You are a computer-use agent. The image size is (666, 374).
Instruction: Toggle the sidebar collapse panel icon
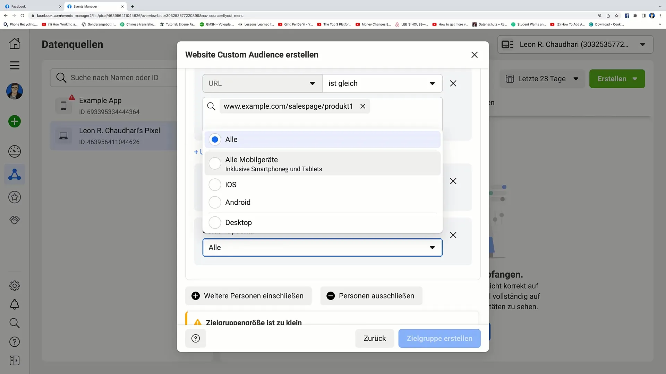[x=15, y=361]
